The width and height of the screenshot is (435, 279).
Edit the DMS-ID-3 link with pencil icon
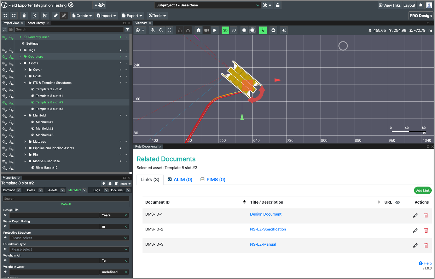coord(415,245)
